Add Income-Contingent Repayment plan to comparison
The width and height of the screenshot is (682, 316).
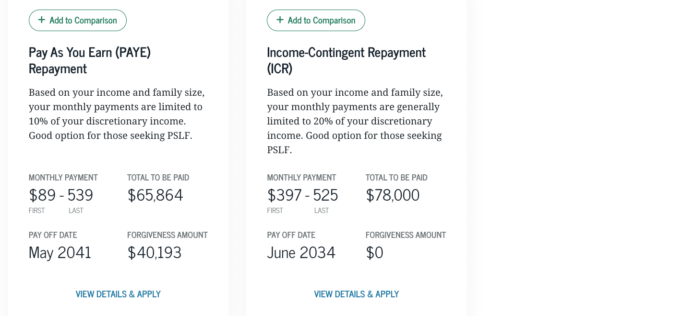316,20
